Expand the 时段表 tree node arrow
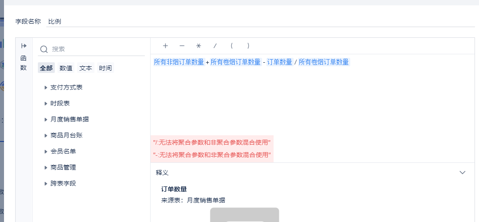 click(x=46, y=104)
